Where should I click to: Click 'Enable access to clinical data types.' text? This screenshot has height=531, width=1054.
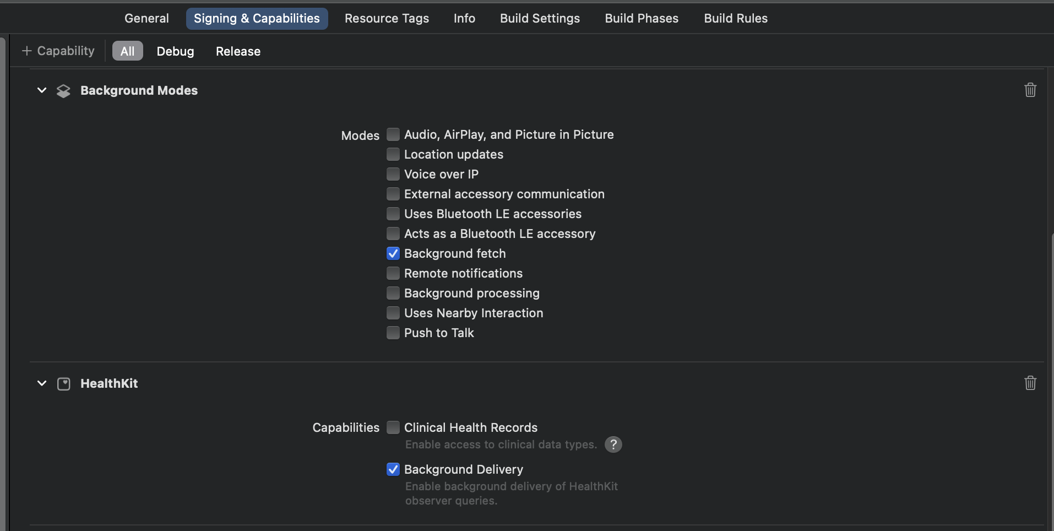point(501,445)
